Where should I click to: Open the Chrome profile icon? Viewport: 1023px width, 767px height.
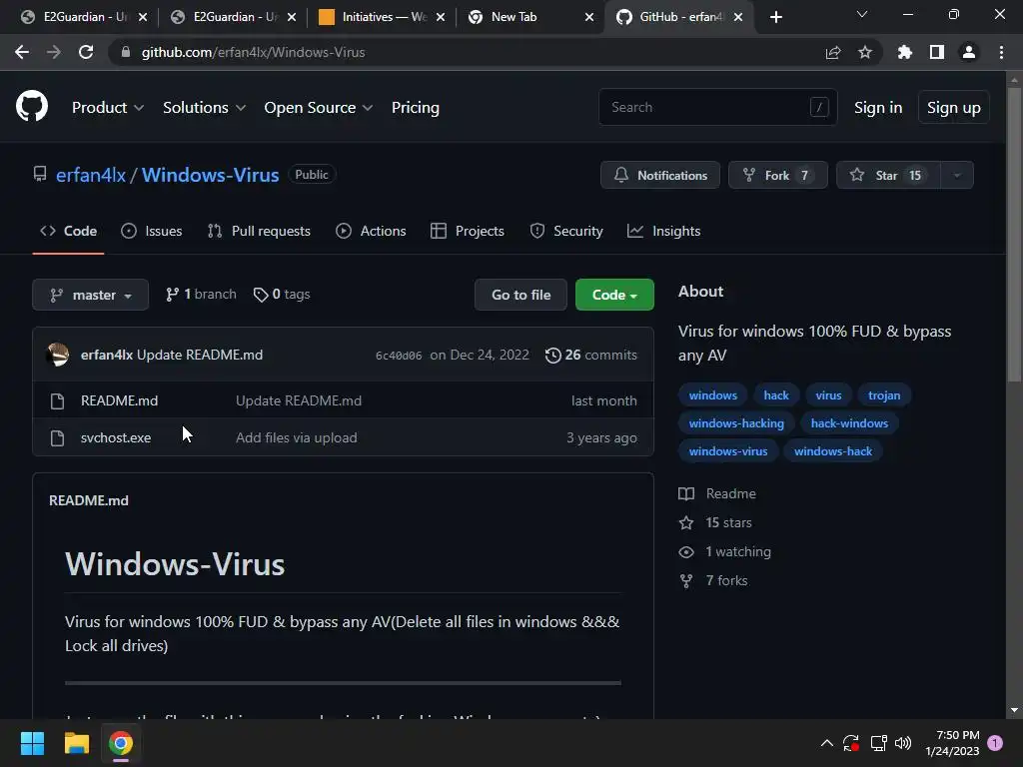969,52
